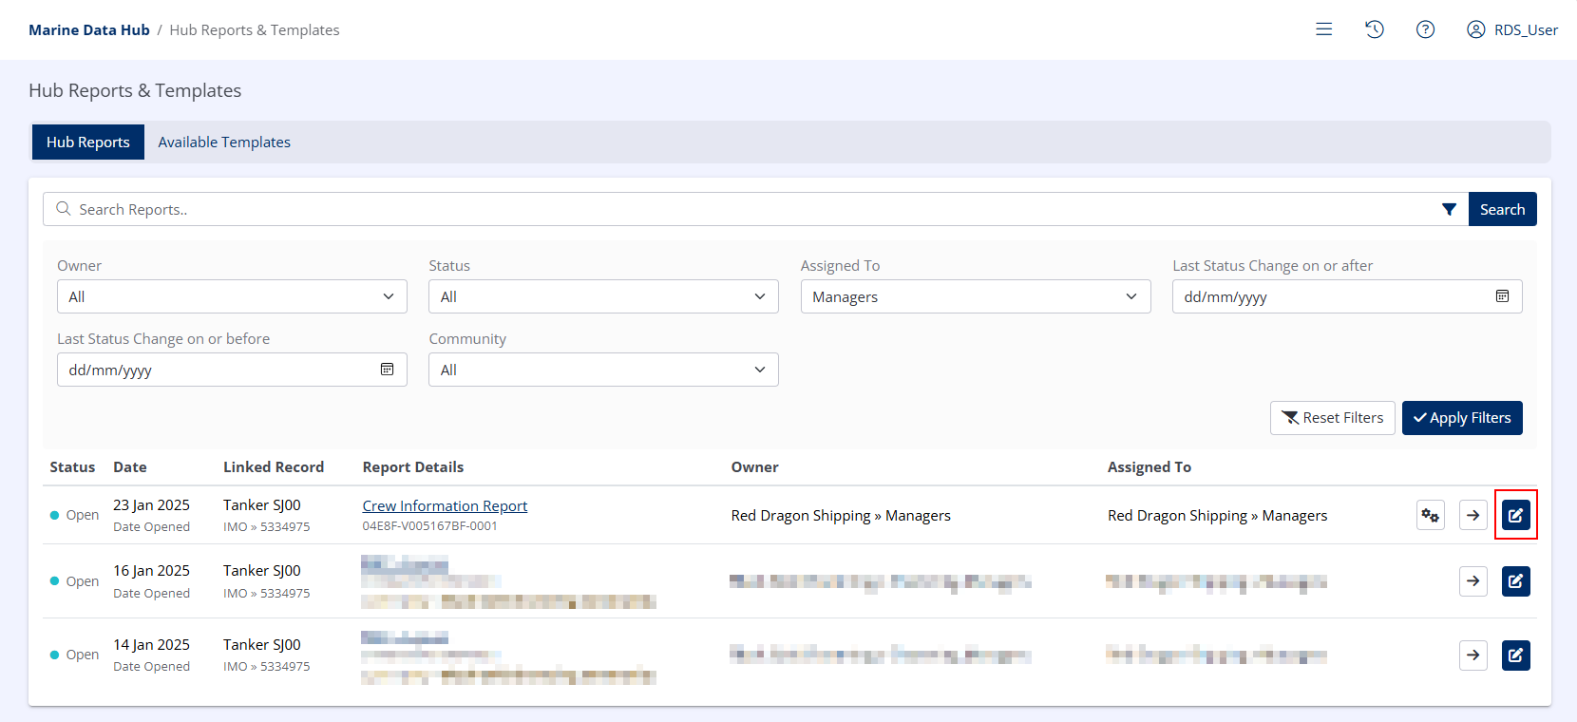Open the Crew Information Report link
The image size is (1577, 722).
coord(445,505)
